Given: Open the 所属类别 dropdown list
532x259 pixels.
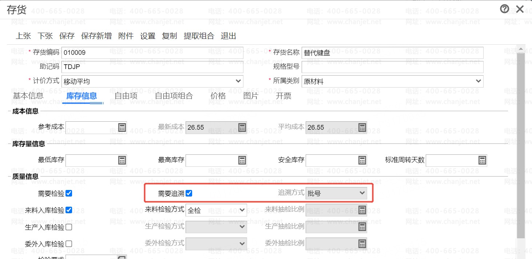Looking at the screenshot, I should [x=479, y=81].
